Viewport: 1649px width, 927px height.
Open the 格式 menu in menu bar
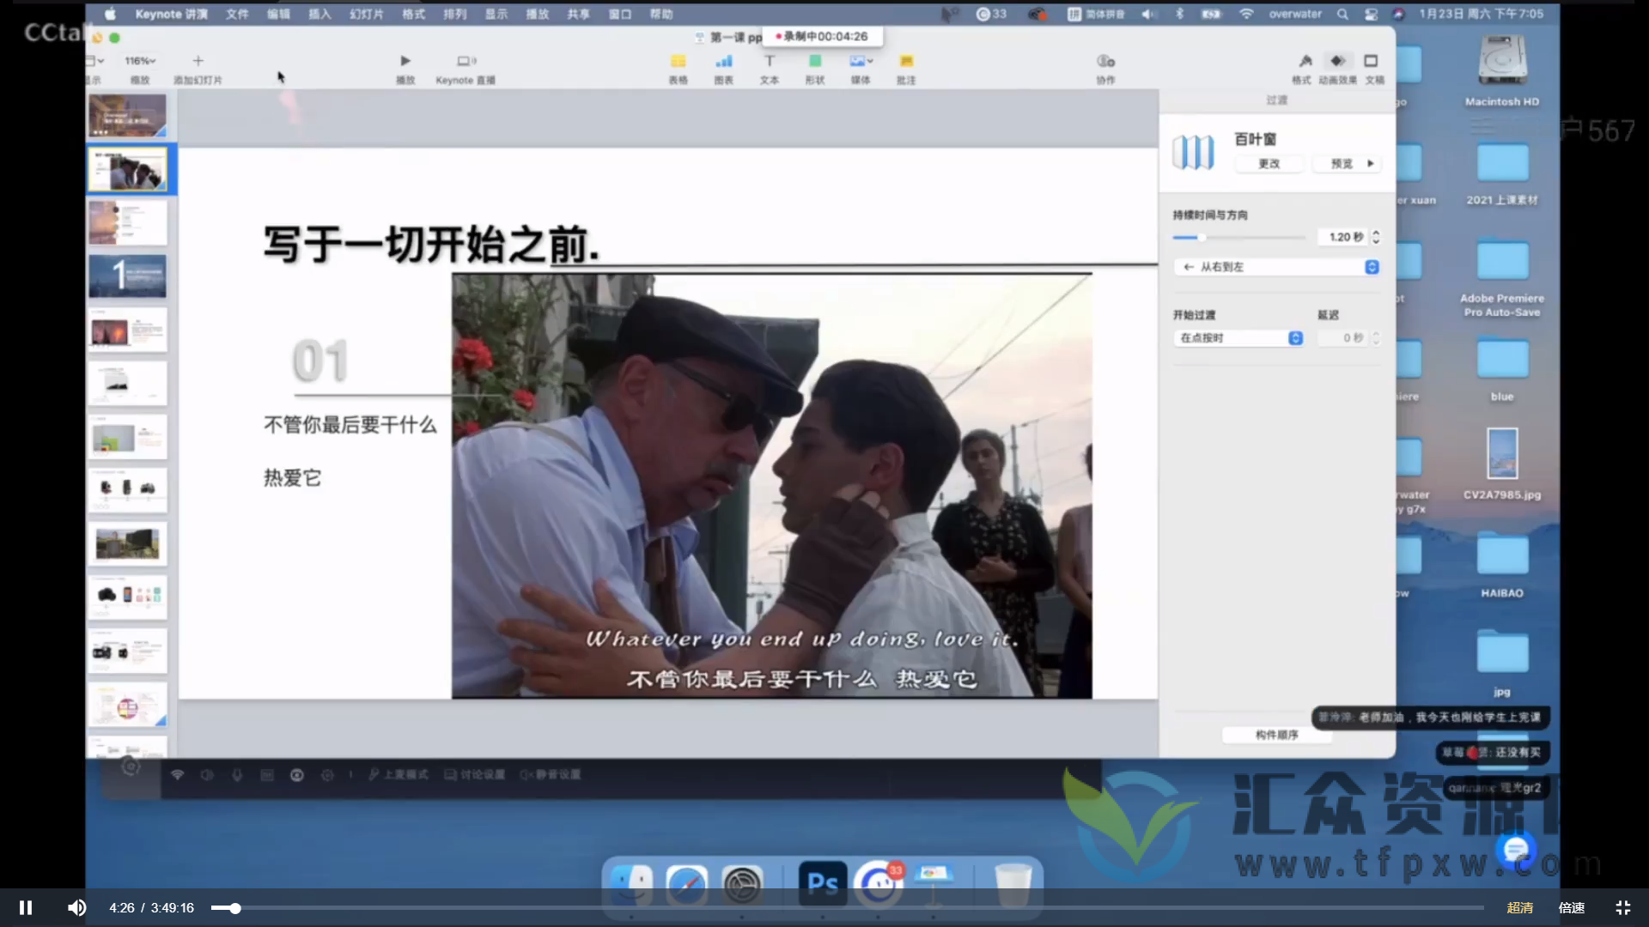click(x=414, y=14)
